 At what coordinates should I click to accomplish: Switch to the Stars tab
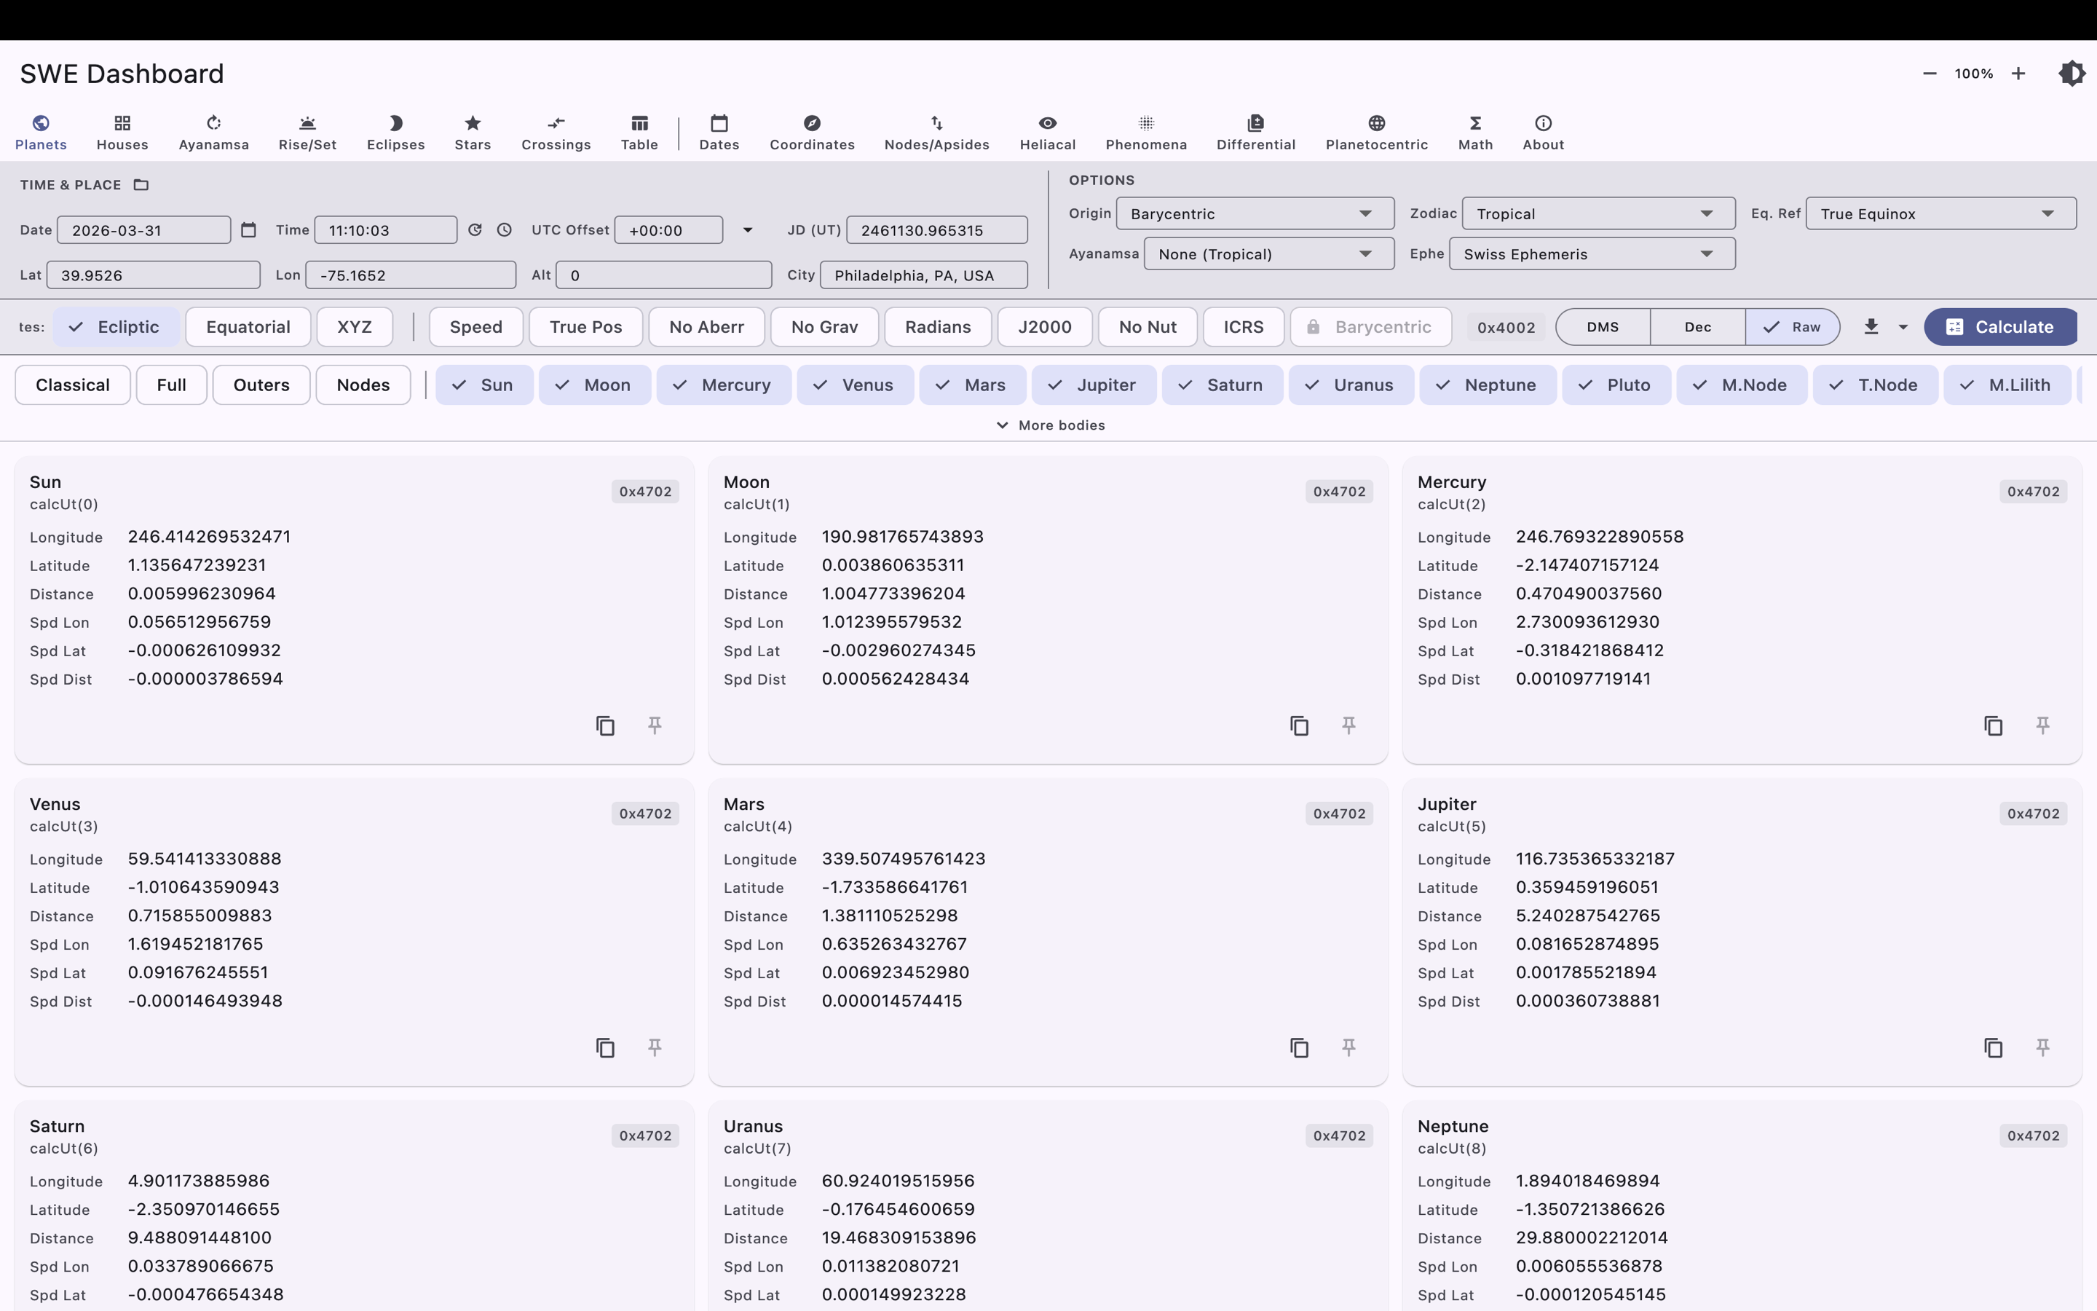tap(473, 133)
